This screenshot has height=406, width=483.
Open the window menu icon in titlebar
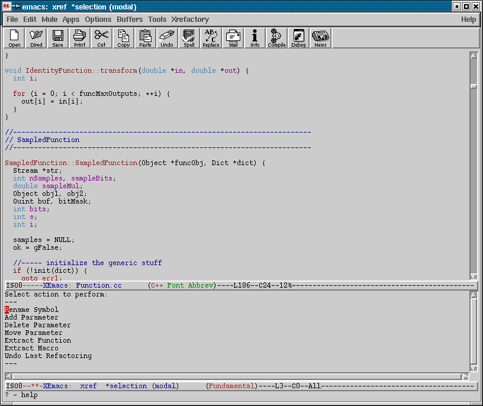pyautogui.click(x=7, y=7)
